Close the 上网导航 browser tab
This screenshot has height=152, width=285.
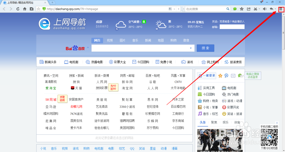tap(45, 3)
